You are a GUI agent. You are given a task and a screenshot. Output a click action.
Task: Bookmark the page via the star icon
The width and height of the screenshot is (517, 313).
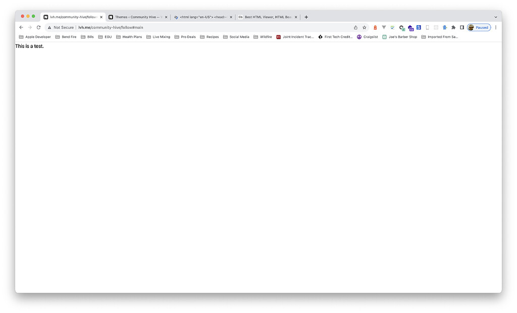[x=365, y=27]
